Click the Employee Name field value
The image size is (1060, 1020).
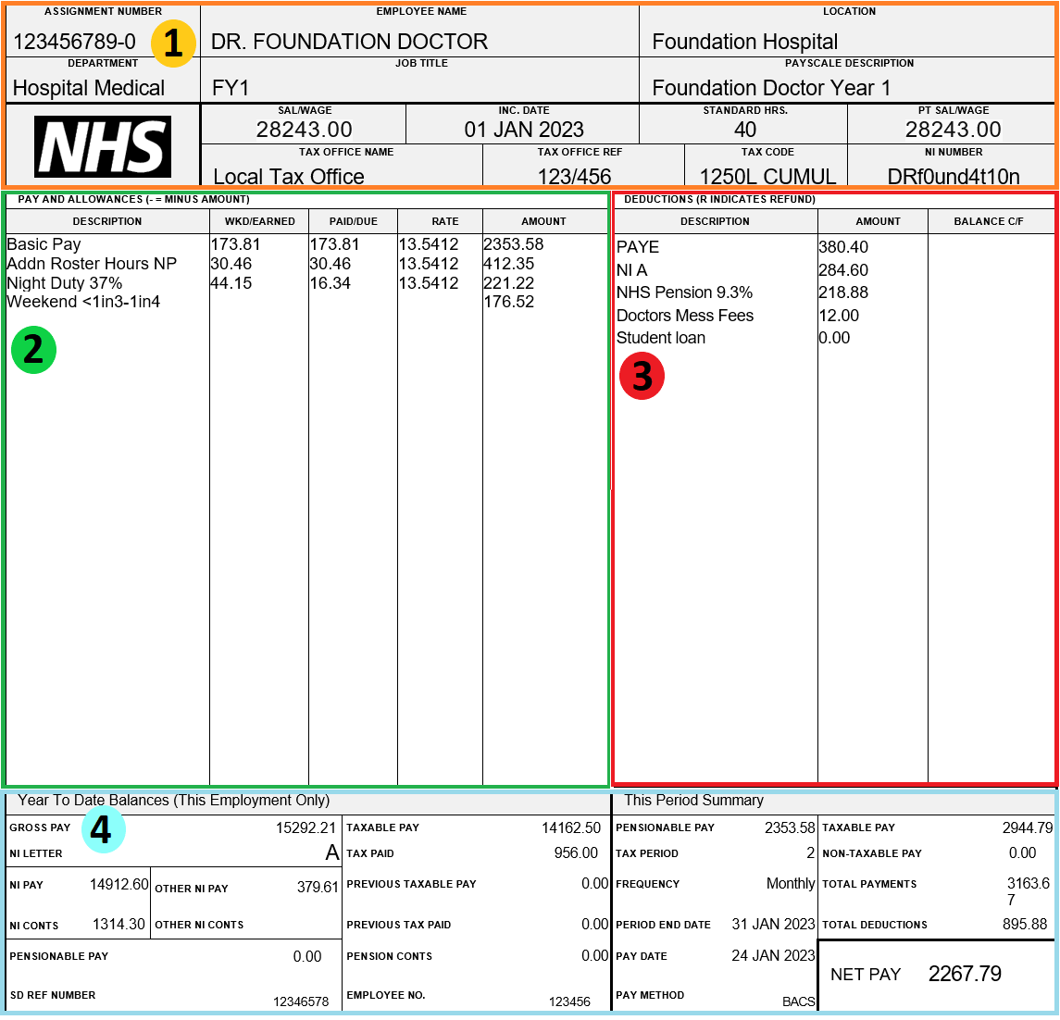(x=349, y=42)
